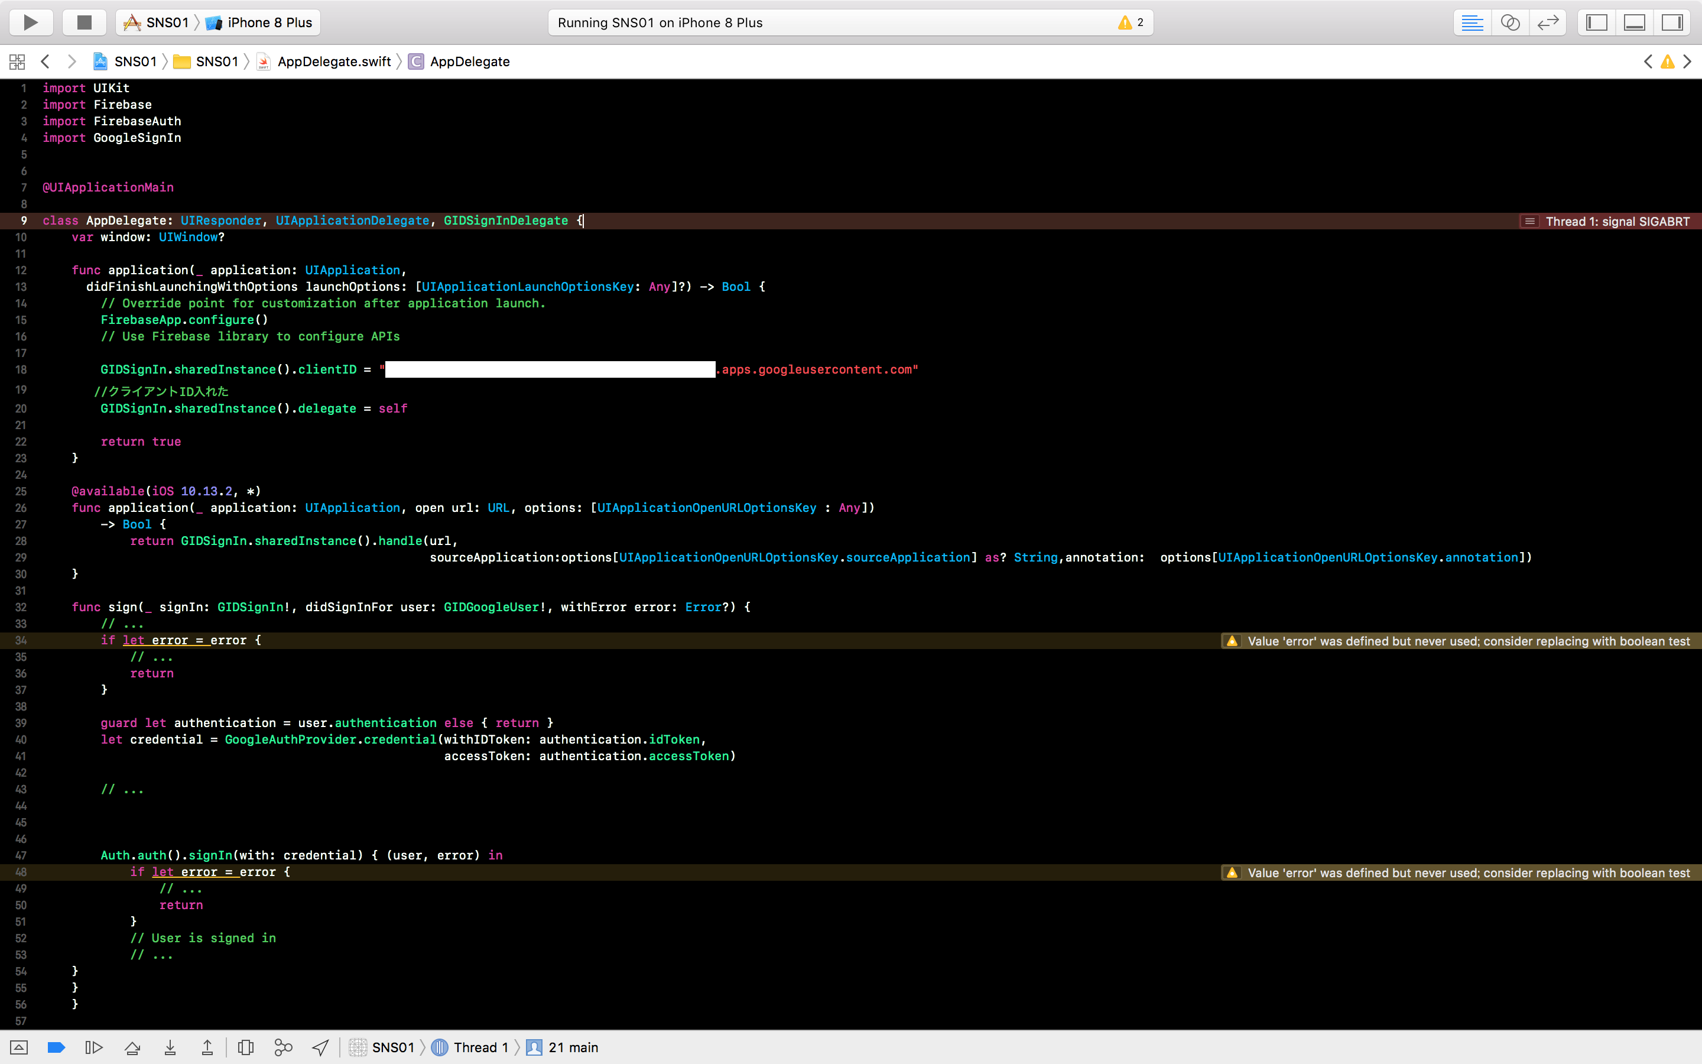
Task: Click the Simulate Location arrow
Action: tap(320, 1048)
